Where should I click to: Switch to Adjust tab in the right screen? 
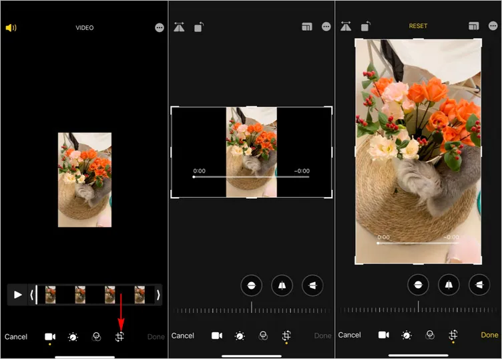(407, 336)
